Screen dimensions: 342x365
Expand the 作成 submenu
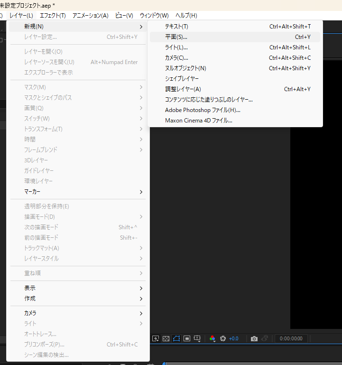coord(78,299)
